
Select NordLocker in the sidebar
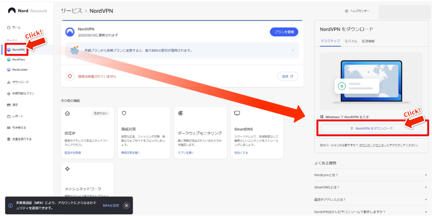coord(19,70)
